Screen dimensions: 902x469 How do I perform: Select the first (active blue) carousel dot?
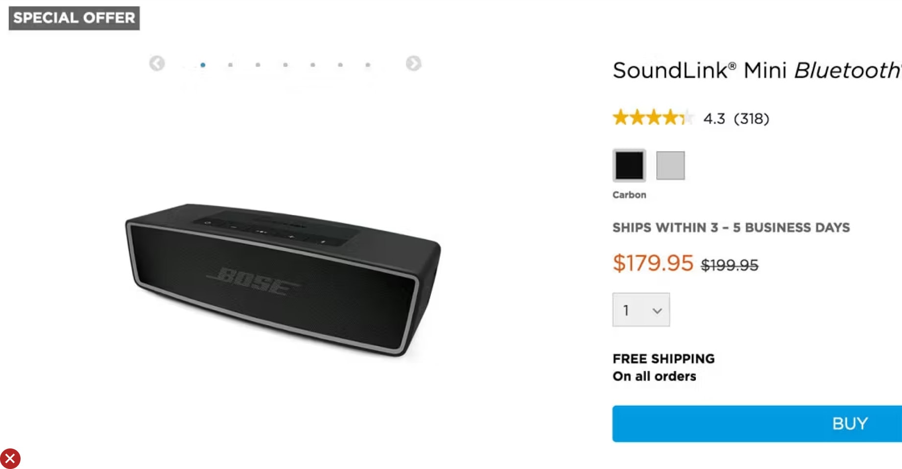click(x=203, y=65)
